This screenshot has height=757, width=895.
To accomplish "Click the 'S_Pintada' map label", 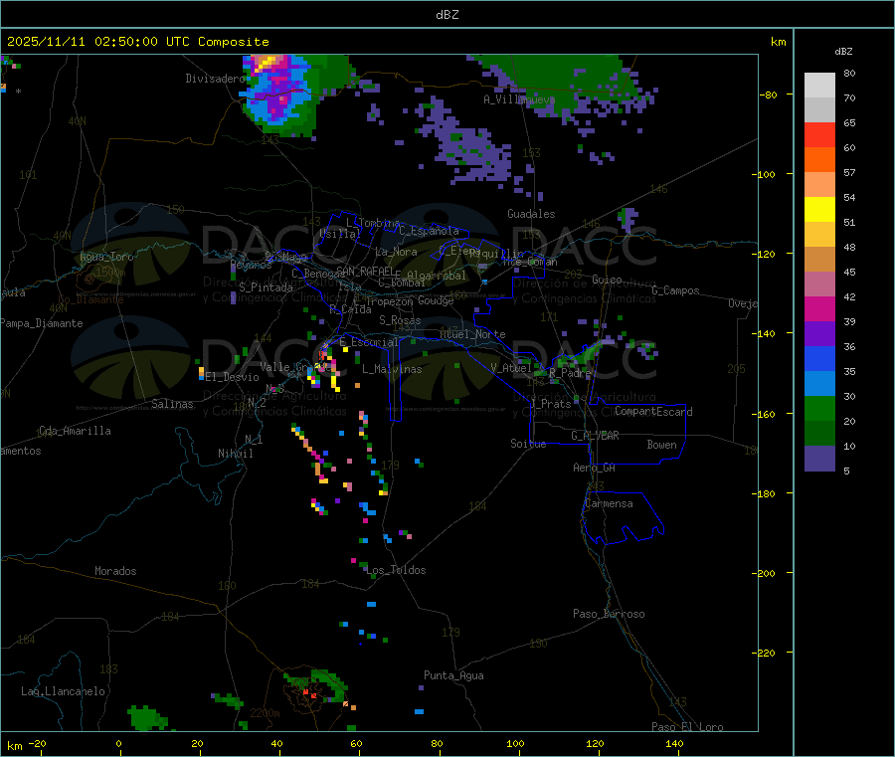I will (266, 287).
